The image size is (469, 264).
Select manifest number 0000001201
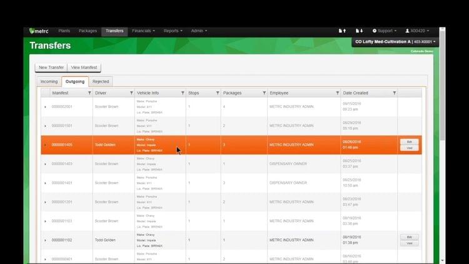[x=62, y=202]
